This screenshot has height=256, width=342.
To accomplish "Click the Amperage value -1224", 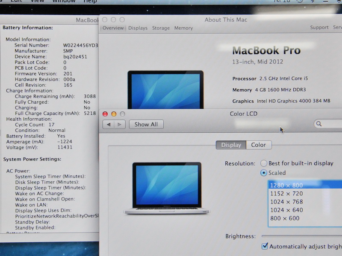I will (65, 142).
